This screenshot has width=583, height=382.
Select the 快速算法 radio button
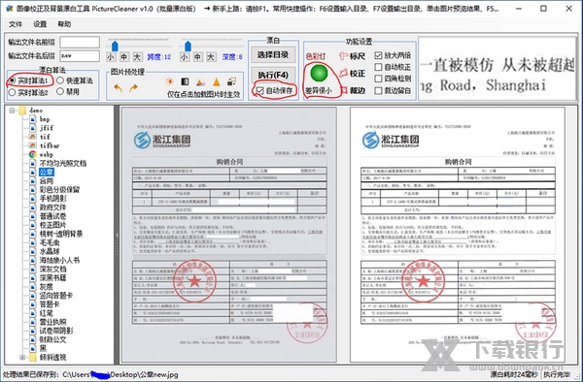(x=60, y=80)
